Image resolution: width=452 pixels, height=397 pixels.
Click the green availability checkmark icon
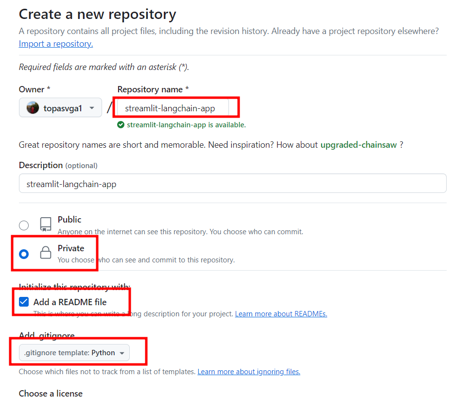pyautogui.click(x=121, y=125)
